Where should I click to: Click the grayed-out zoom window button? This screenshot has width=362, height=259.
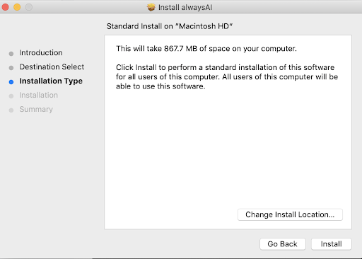29,7
